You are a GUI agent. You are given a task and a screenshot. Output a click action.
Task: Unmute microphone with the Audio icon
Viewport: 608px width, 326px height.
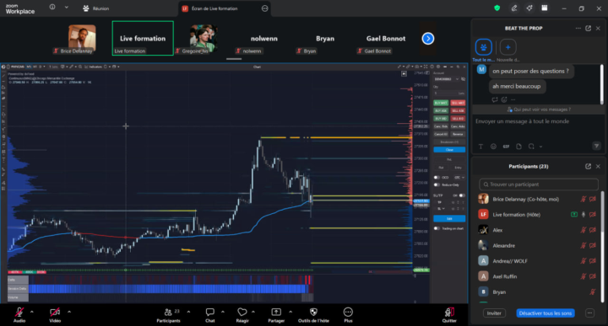tap(19, 312)
